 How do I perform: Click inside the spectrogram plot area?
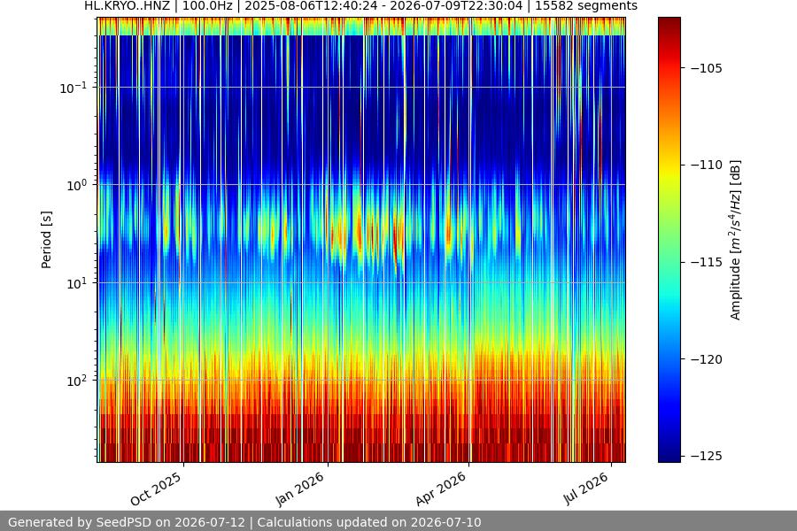[361, 240]
